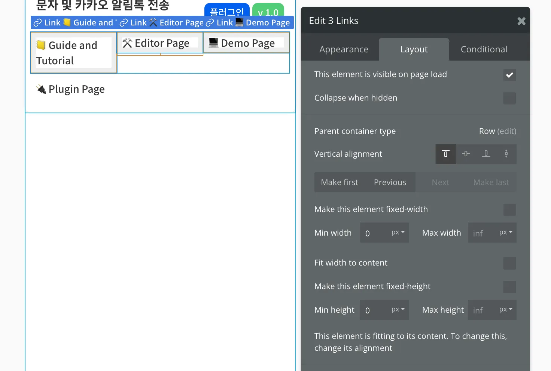This screenshot has height=371, width=551.
Task: Select the Editor Page link element
Action: coord(160,43)
